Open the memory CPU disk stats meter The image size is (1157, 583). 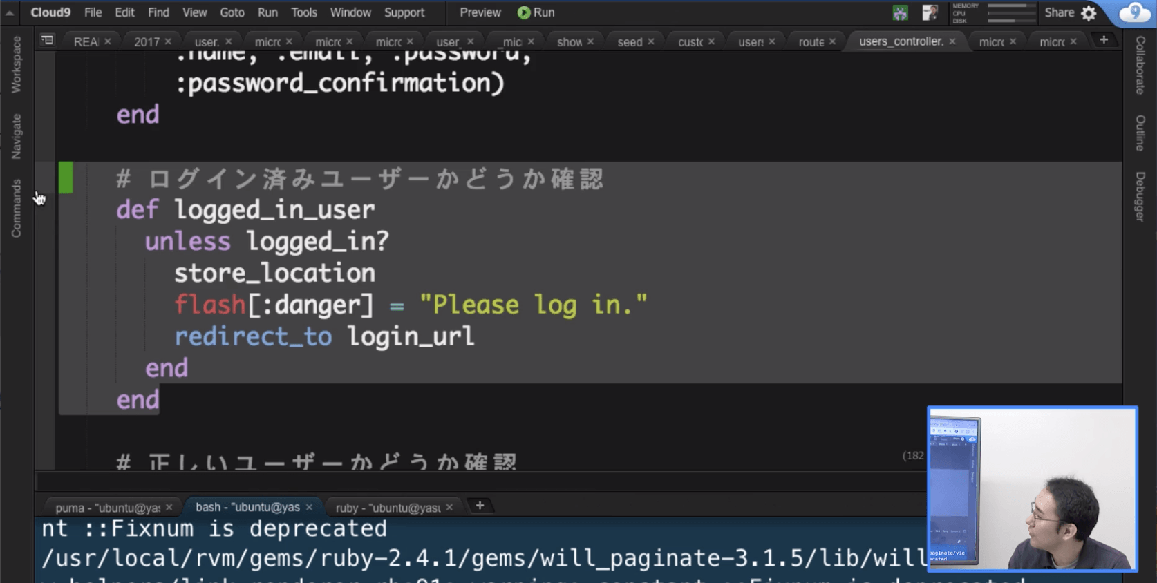pos(993,12)
